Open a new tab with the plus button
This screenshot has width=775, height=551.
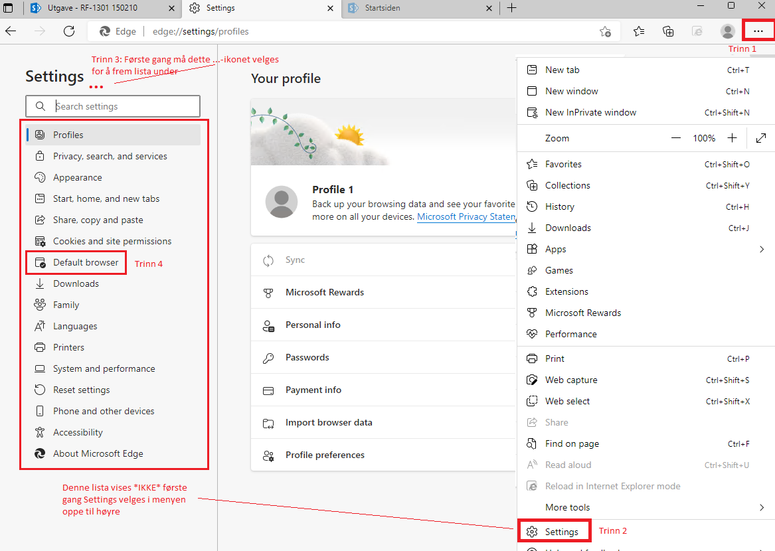tap(511, 8)
